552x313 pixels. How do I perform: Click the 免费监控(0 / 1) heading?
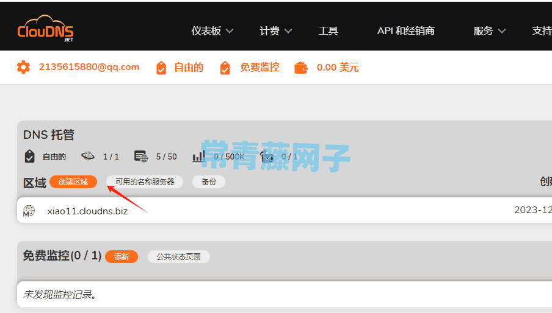pos(62,255)
